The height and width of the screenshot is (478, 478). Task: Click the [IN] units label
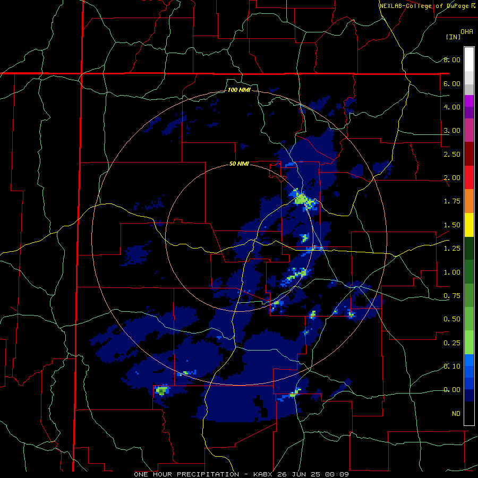click(x=454, y=37)
